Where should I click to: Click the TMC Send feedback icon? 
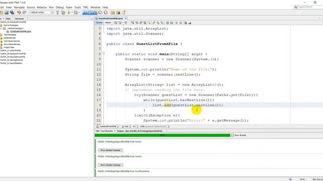124,13
